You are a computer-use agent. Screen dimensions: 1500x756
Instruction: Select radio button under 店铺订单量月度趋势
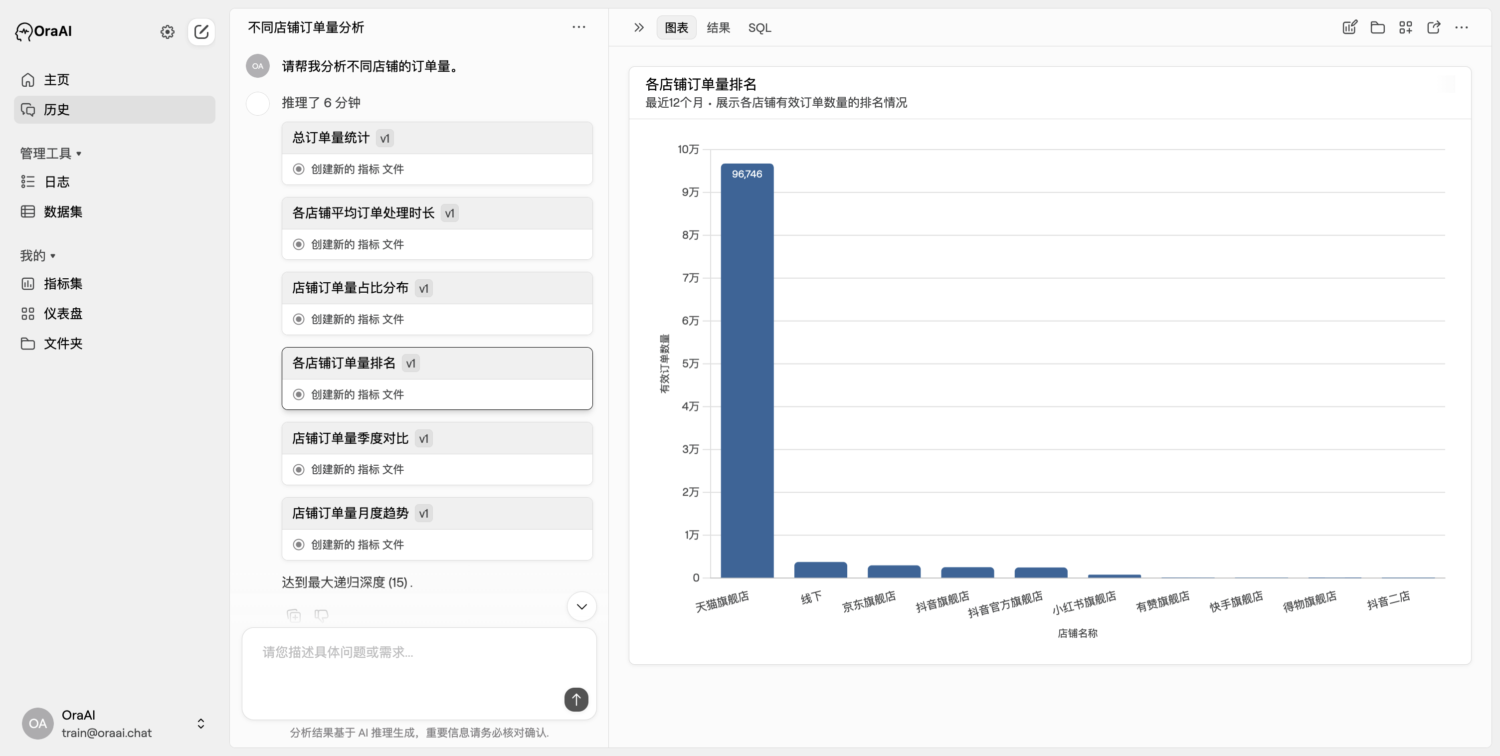click(x=299, y=545)
